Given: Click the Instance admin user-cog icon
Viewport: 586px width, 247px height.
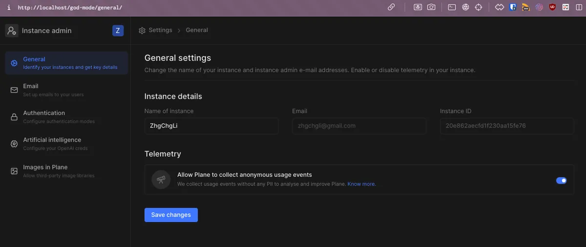Looking at the screenshot, I should point(12,31).
